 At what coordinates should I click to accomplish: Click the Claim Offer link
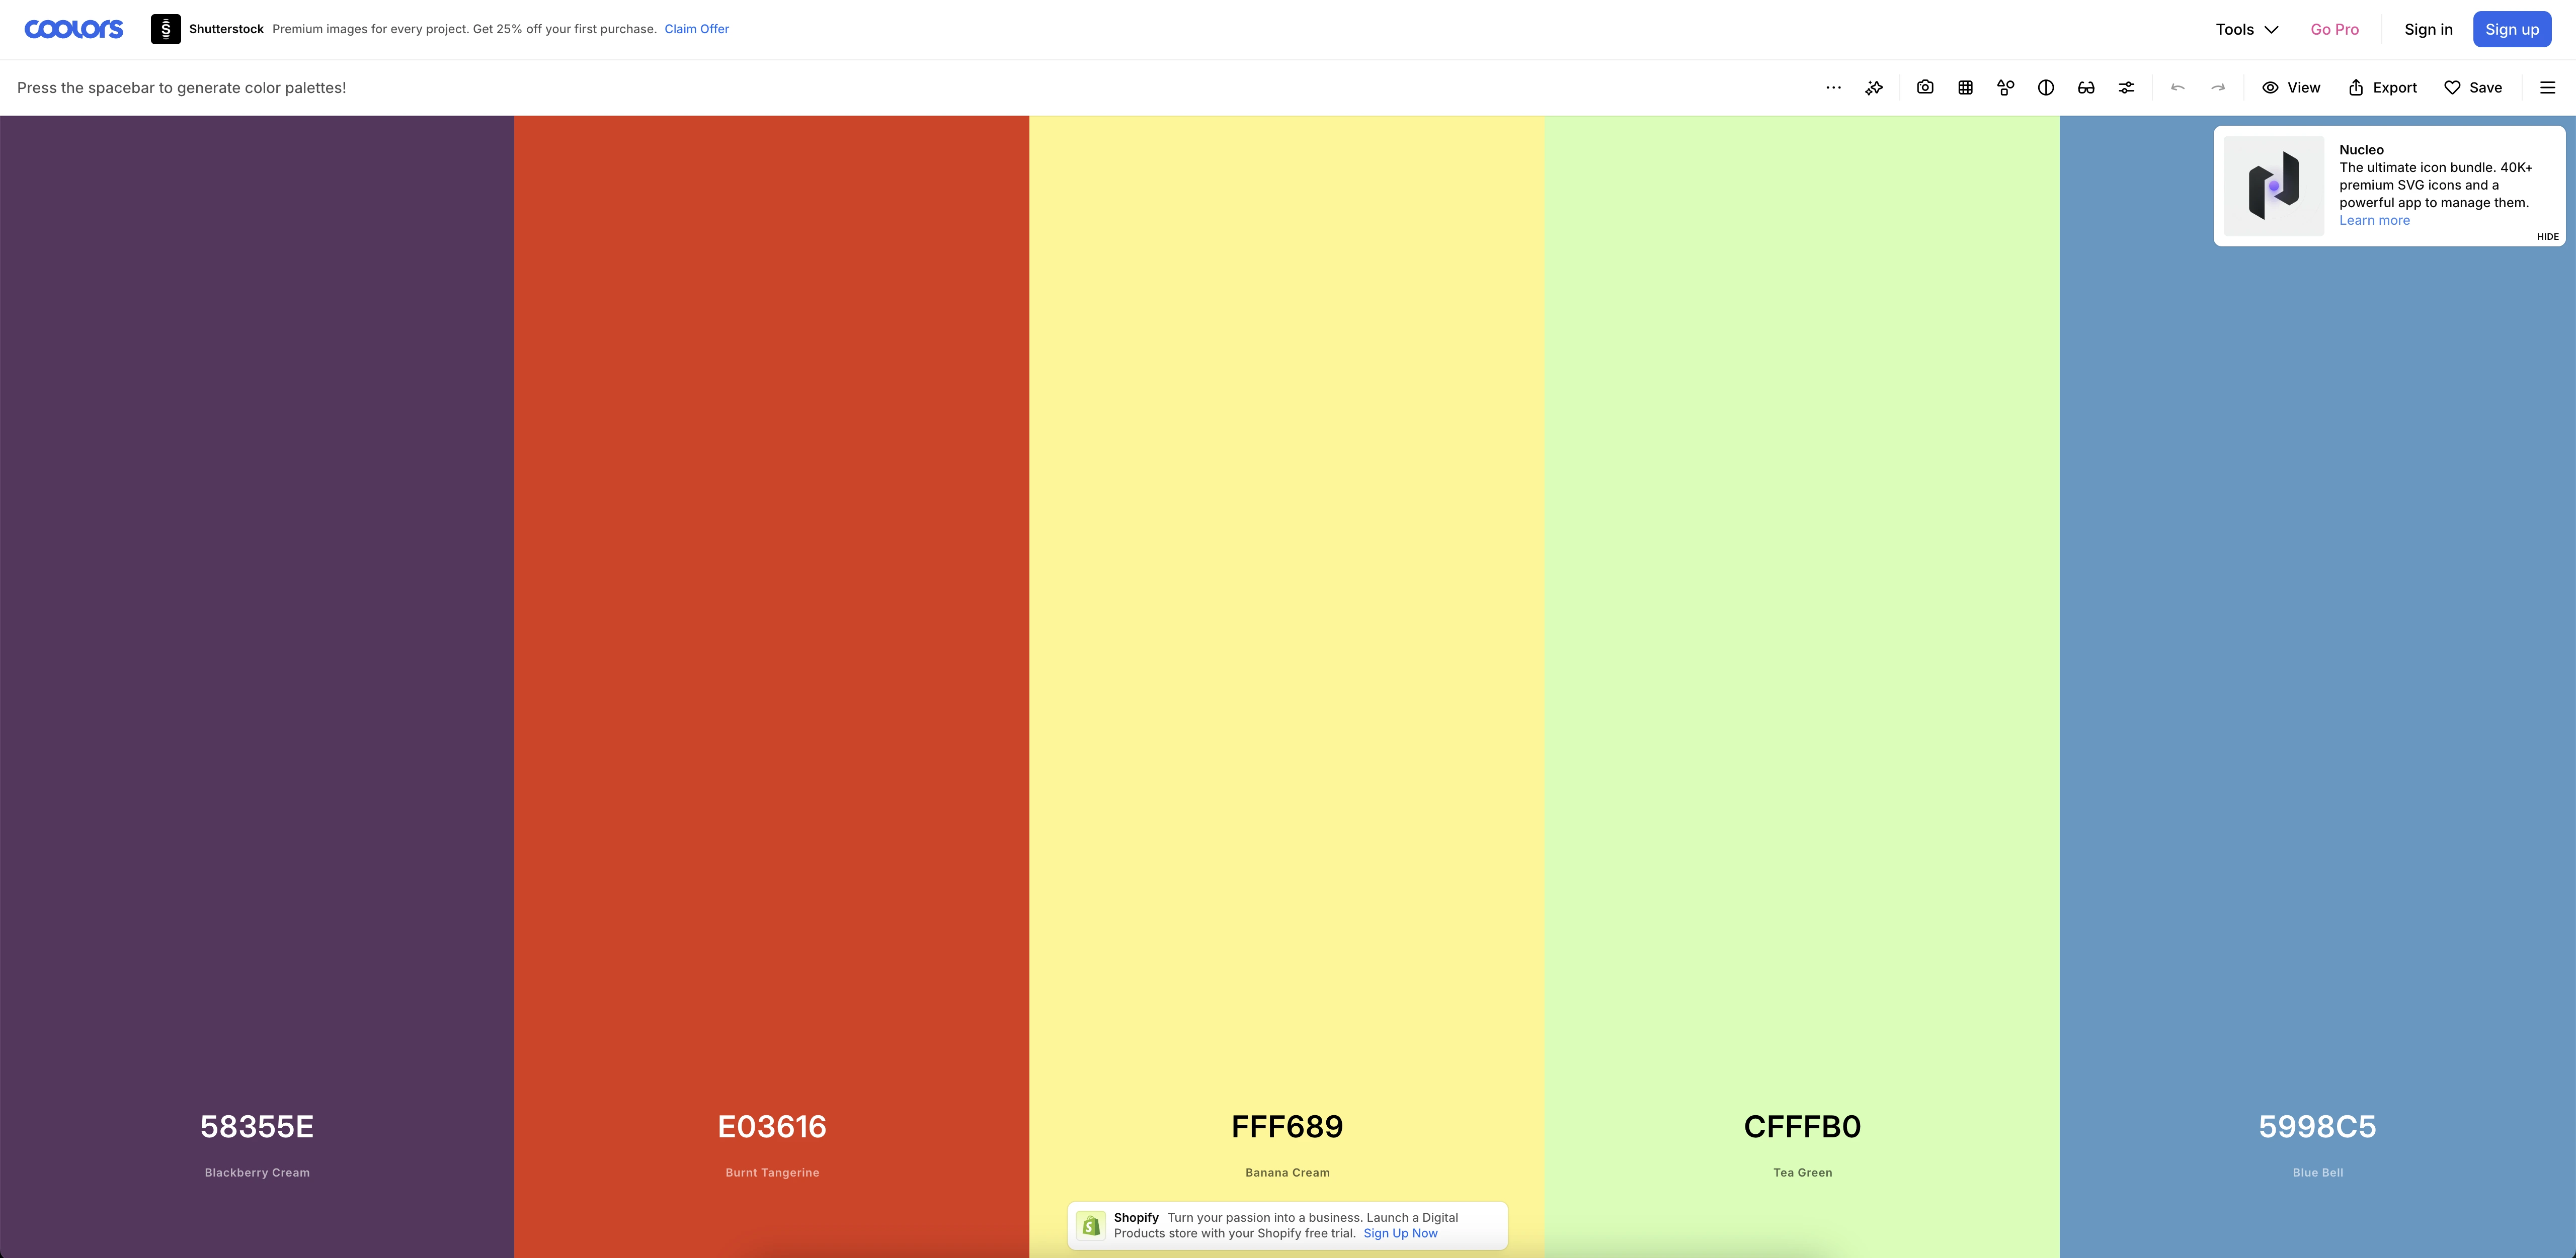[x=696, y=29]
